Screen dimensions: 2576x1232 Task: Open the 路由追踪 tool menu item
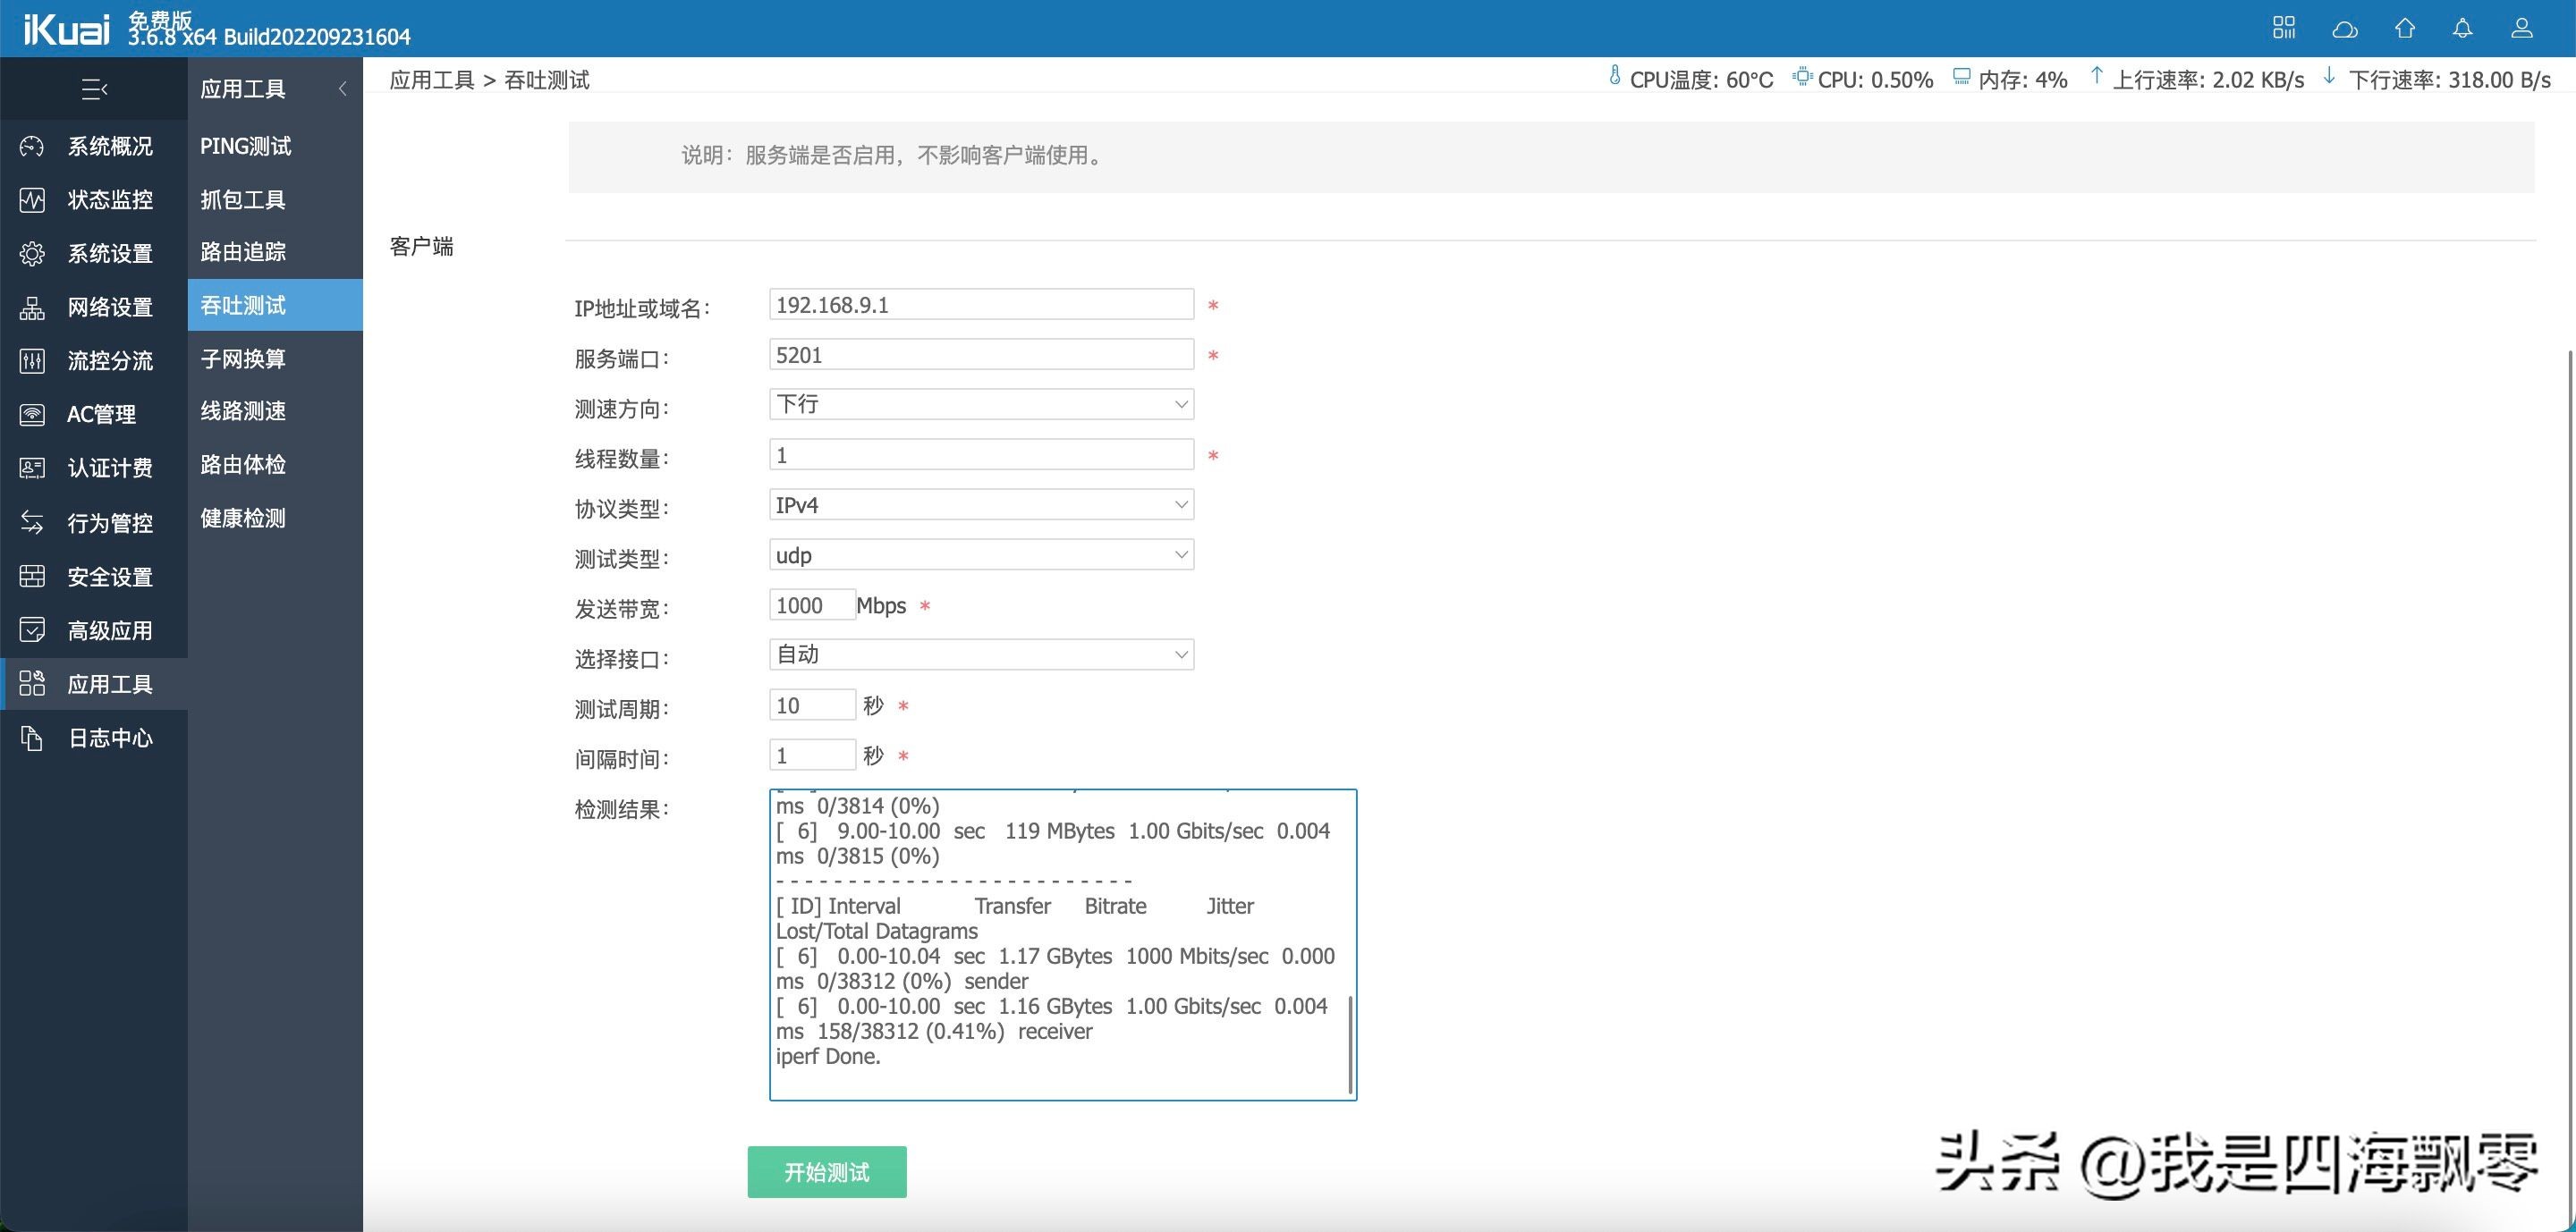(242, 252)
